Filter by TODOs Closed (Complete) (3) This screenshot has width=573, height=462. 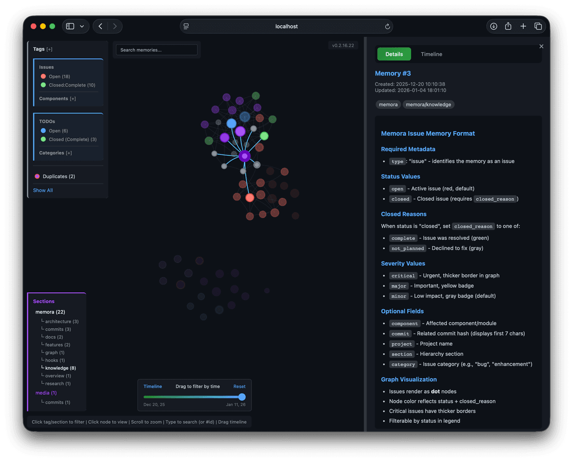tap(68, 140)
